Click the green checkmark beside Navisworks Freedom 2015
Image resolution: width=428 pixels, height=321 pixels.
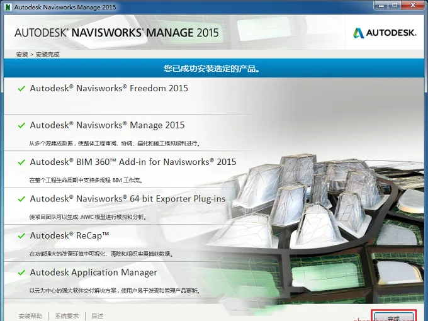point(21,89)
